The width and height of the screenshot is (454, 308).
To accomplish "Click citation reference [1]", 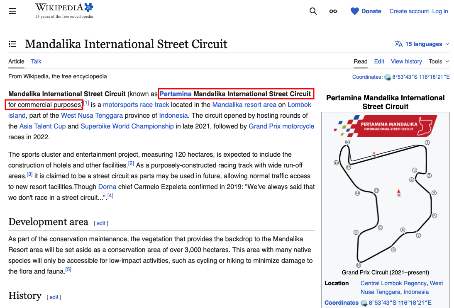I will click(x=86, y=103).
